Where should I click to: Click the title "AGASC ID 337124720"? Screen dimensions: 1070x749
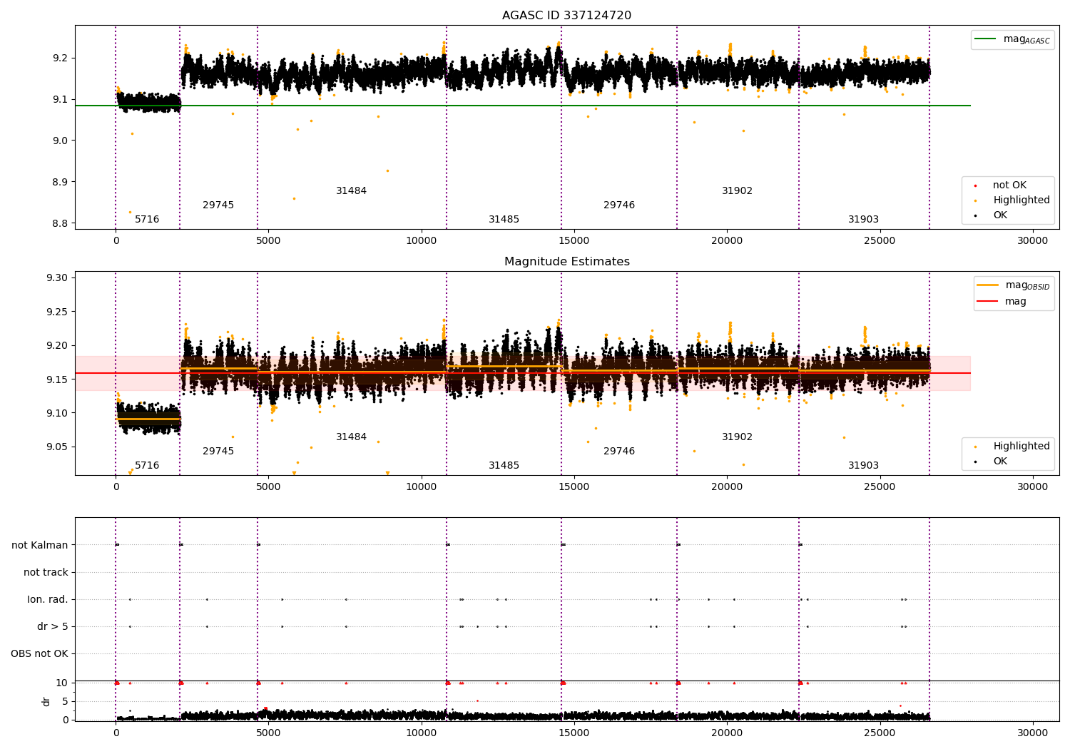point(566,16)
